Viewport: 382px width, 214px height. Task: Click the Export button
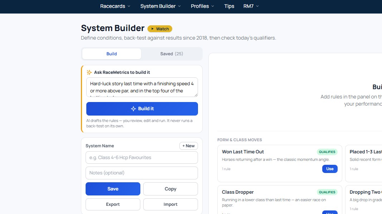(x=113, y=204)
